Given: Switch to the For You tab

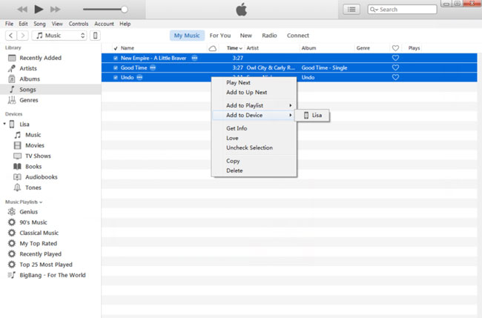Looking at the screenshot, I should 220,36.
